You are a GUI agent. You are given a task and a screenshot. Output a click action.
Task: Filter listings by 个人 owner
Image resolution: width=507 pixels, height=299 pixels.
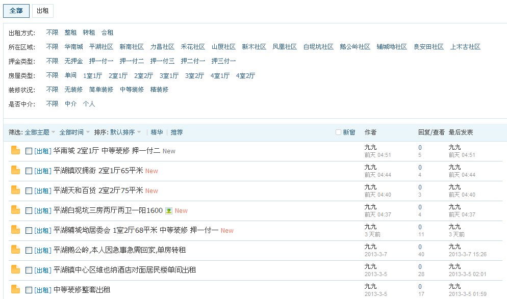click(89, 104)
